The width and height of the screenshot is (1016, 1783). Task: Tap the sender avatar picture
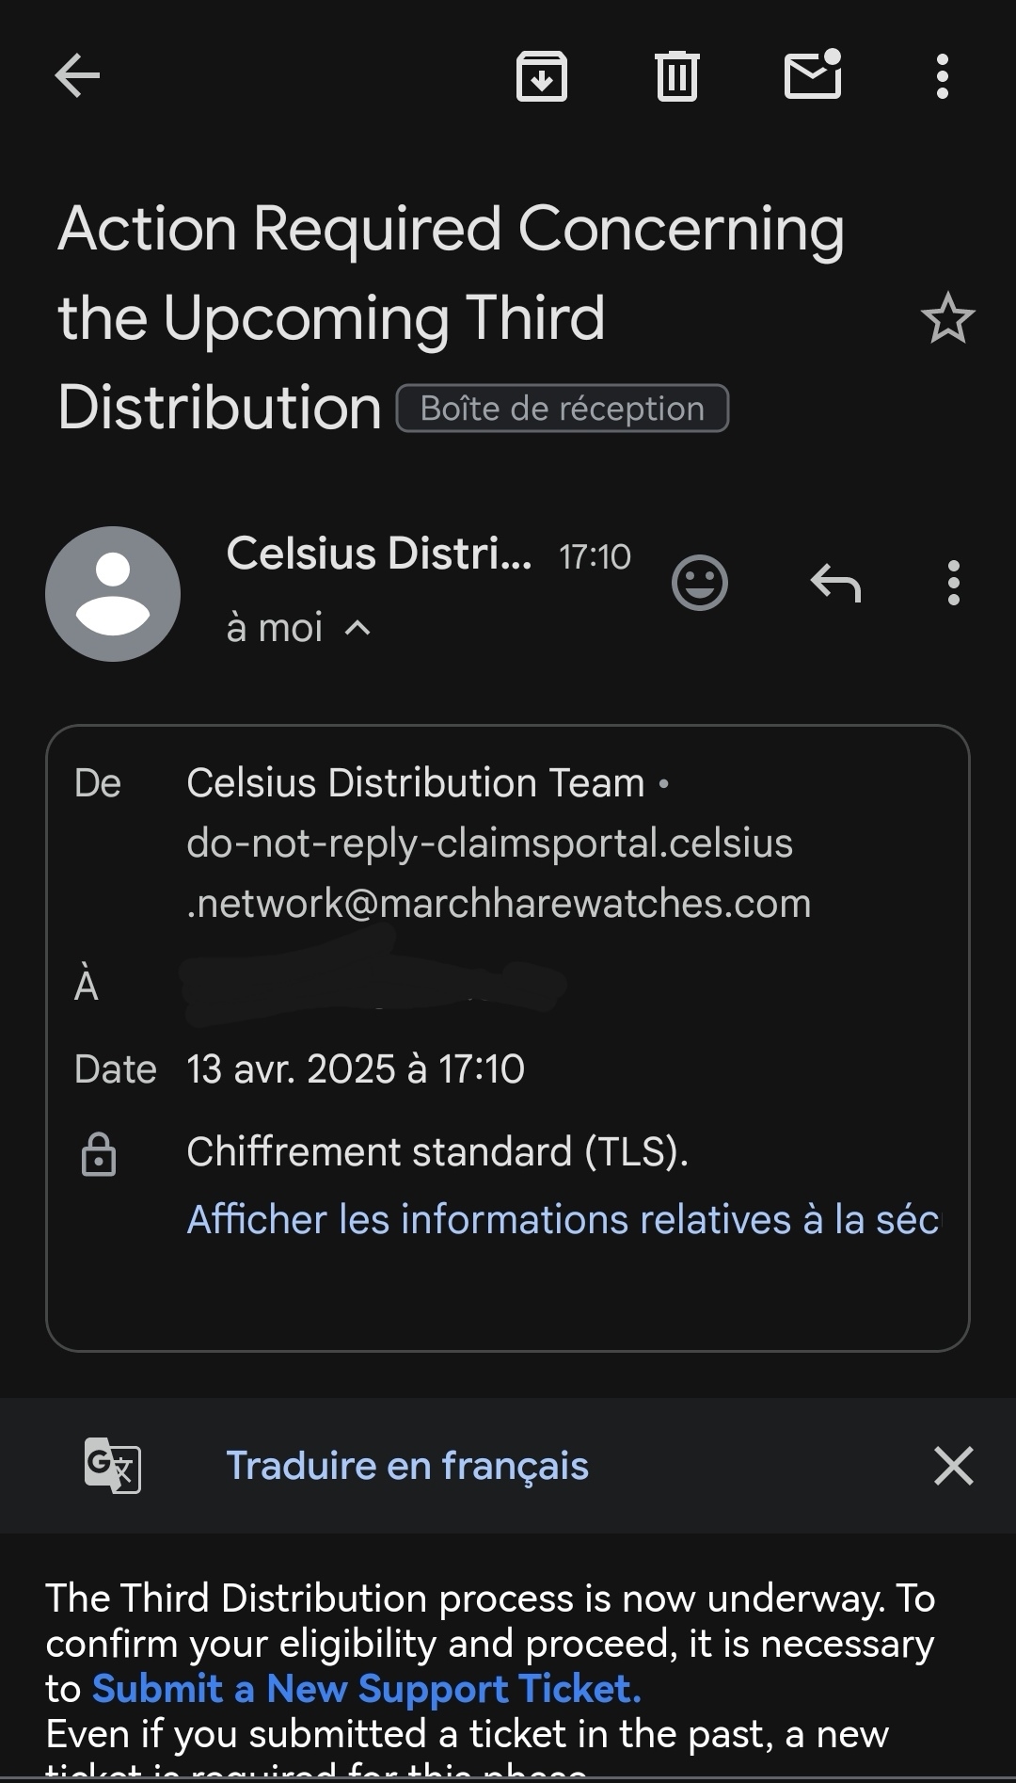pyautogui.click(x=113, y=594)
